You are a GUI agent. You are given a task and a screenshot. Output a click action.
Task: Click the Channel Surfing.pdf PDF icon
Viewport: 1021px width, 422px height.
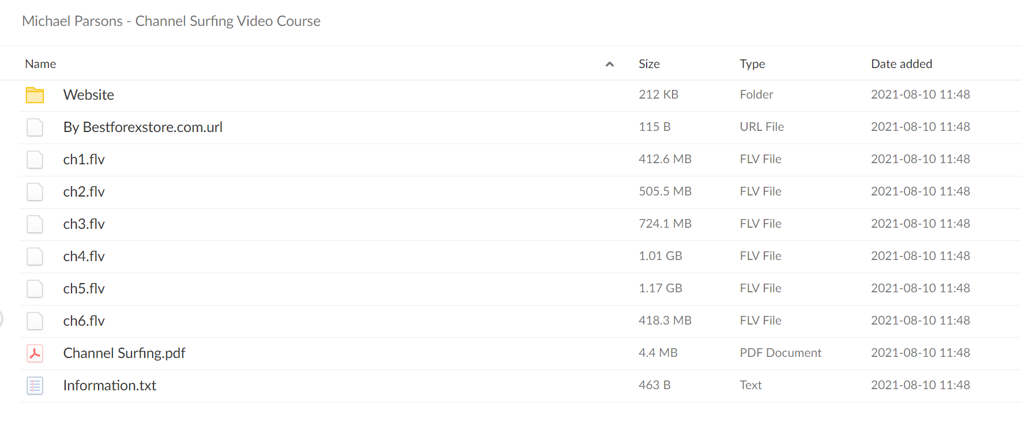[35, 353]
